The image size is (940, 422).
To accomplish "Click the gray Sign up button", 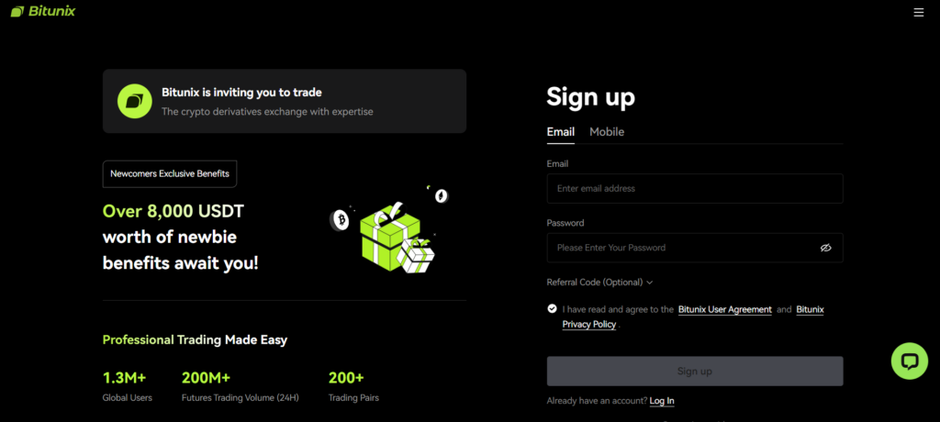I will pos(695,371).
